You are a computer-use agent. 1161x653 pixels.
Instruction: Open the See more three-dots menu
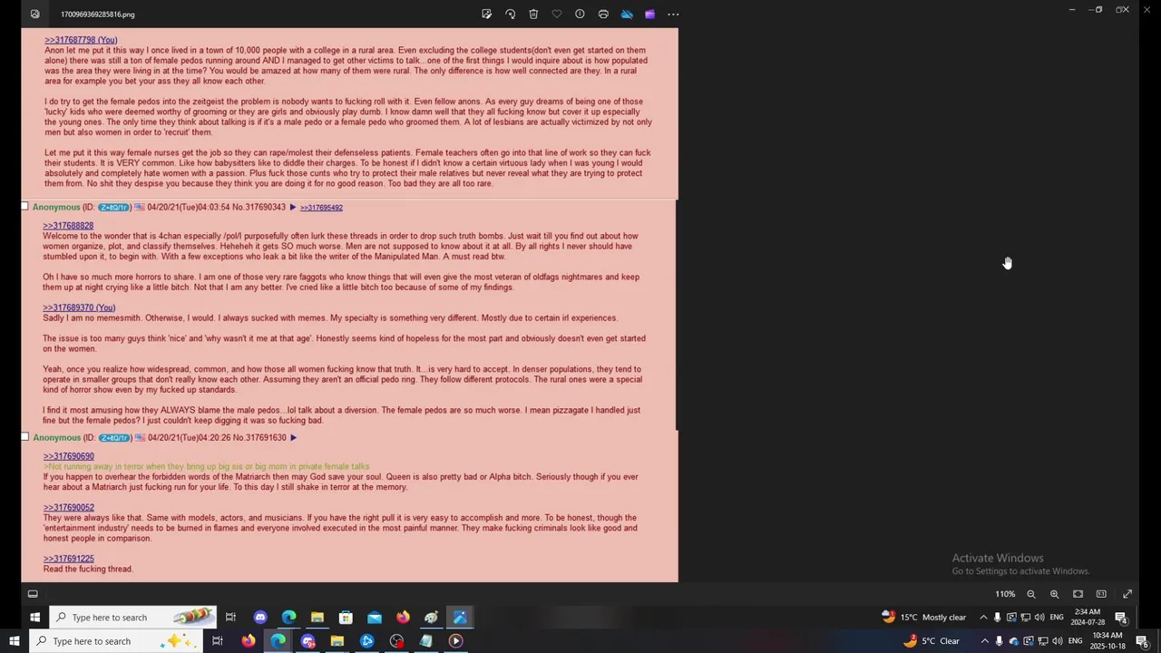673,14
